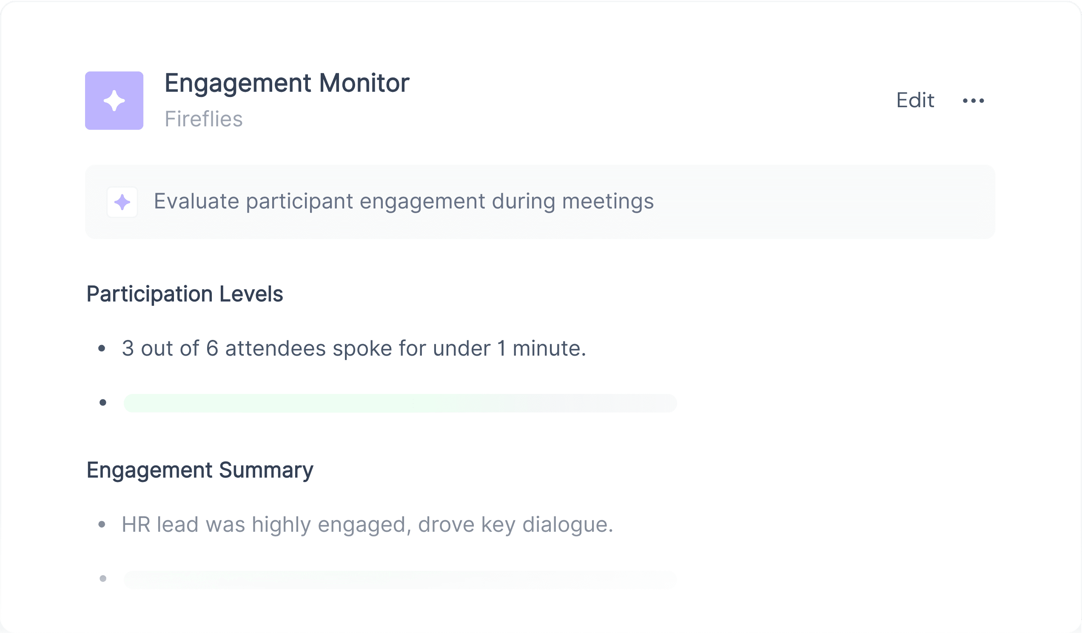
Task: Select the Engagement Summary heading
Action: coord(199,470)
